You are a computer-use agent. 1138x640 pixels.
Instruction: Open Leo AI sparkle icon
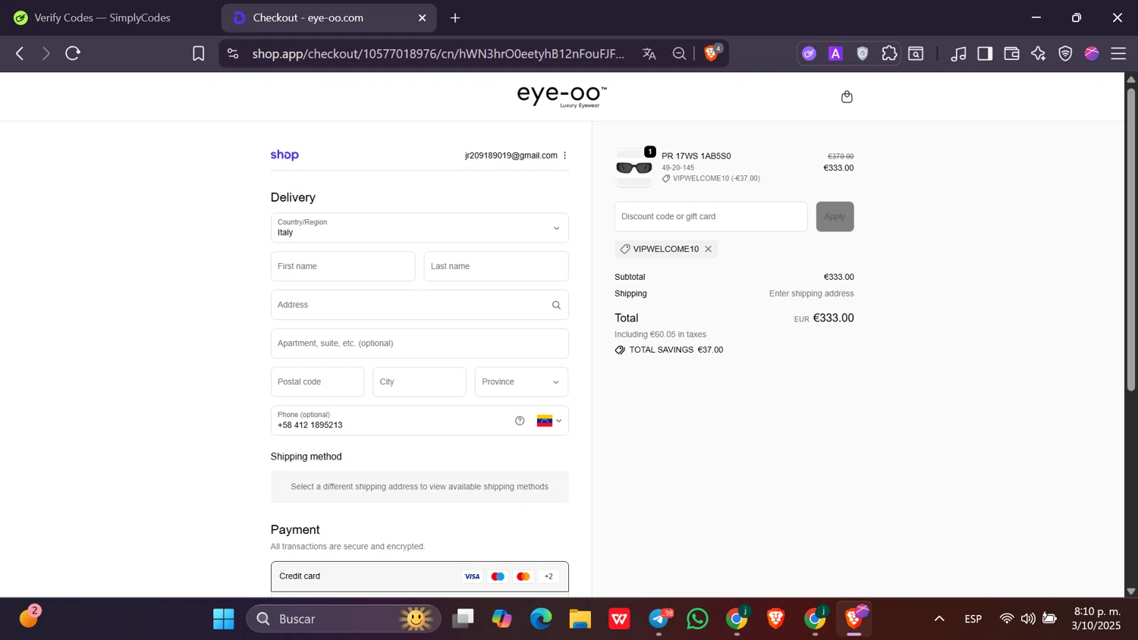pos(1039,53)
